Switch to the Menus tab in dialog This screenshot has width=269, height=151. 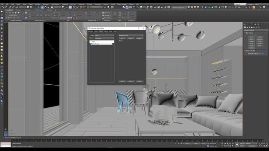tap(111, 31)
